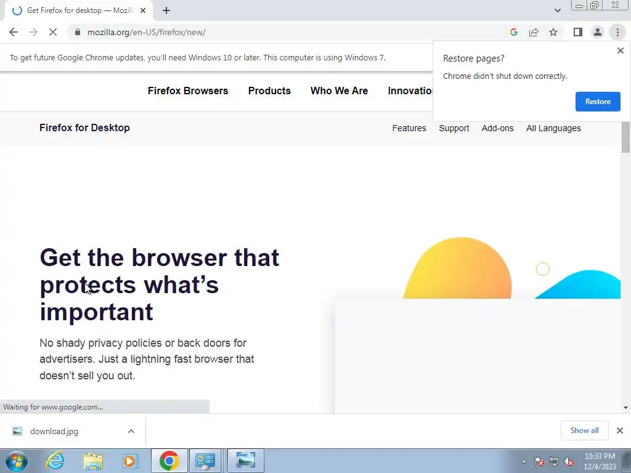
Task: Open the Control Panel taskbar item
Action: (x=205, y=461)
